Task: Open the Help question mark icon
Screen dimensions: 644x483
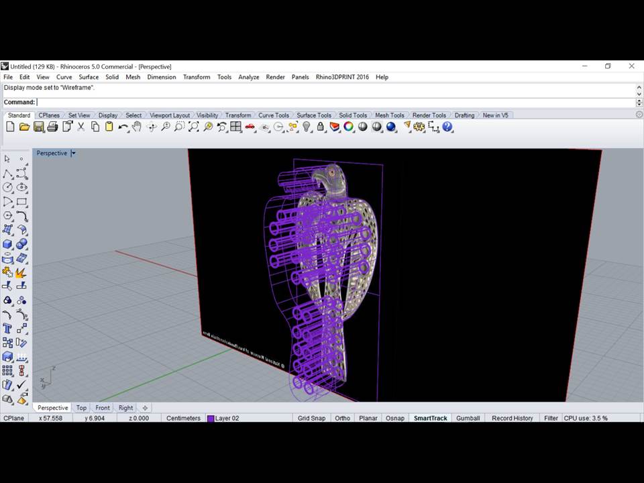Action: point(447,127)
